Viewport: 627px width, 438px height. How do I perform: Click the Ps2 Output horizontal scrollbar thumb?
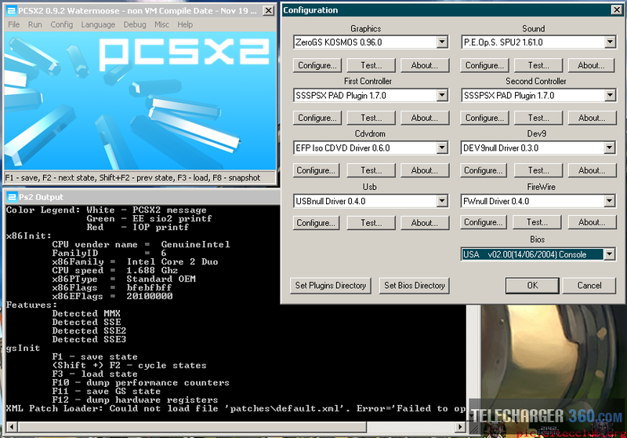[192, 427]
